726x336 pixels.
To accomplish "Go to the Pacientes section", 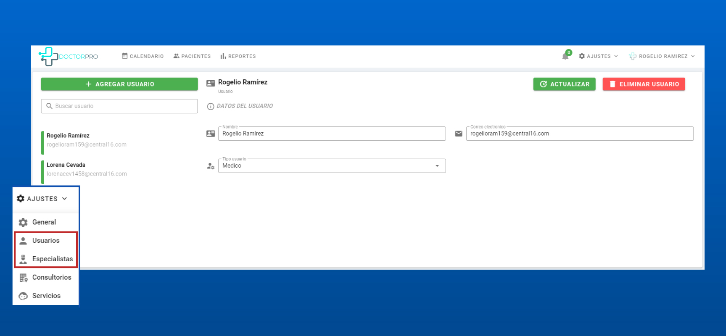I will click(x=192, y=56).
